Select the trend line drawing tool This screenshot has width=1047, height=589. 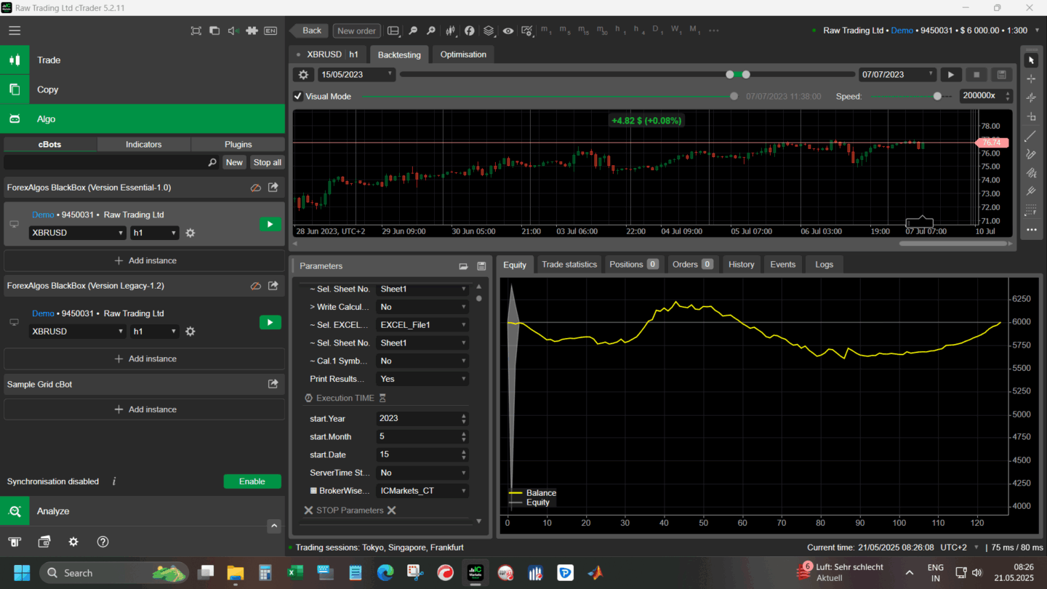pos(1030,136)
